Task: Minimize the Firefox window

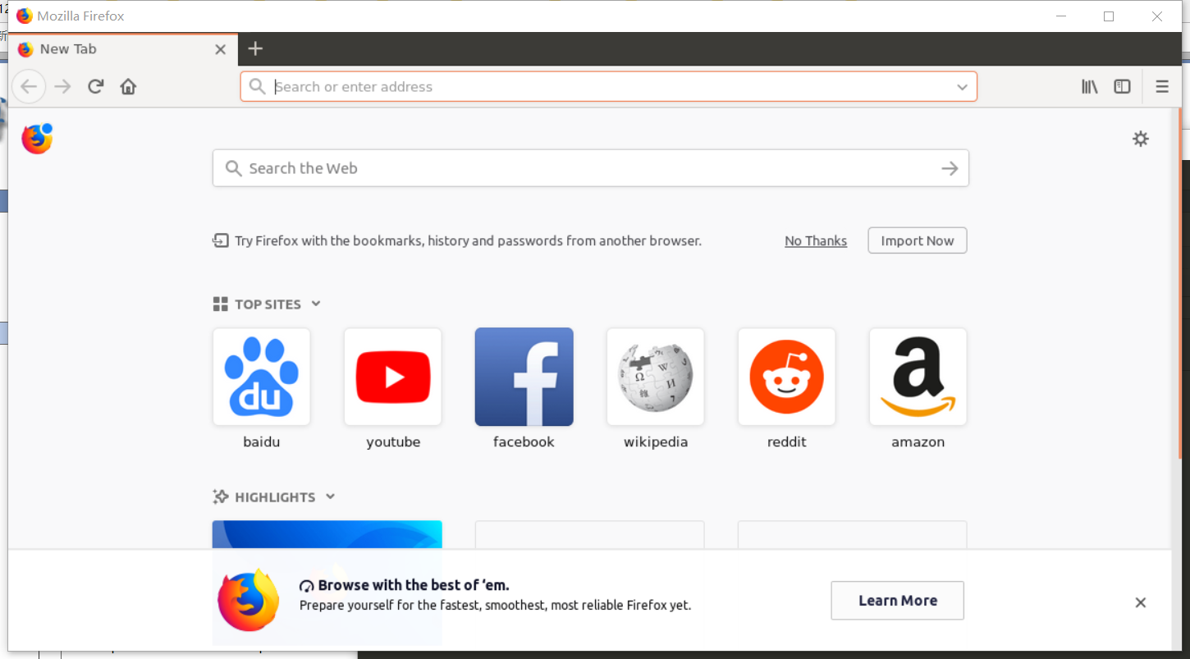Action: click(1061, 16)
